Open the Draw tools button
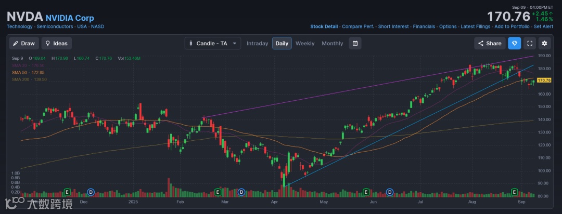This screenshot has width=562, height=214. [24, 43]
